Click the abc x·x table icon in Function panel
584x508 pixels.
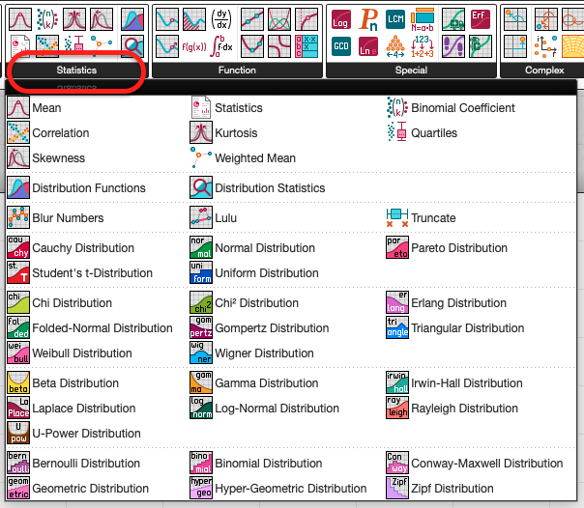(307, 46)
